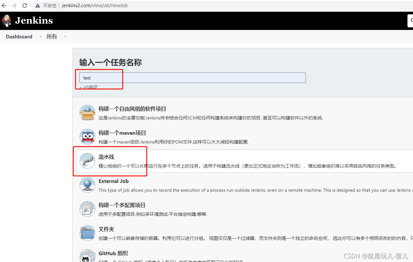Choose External Job title
This screenshot has height=262, width=413.
pos(113,181)
